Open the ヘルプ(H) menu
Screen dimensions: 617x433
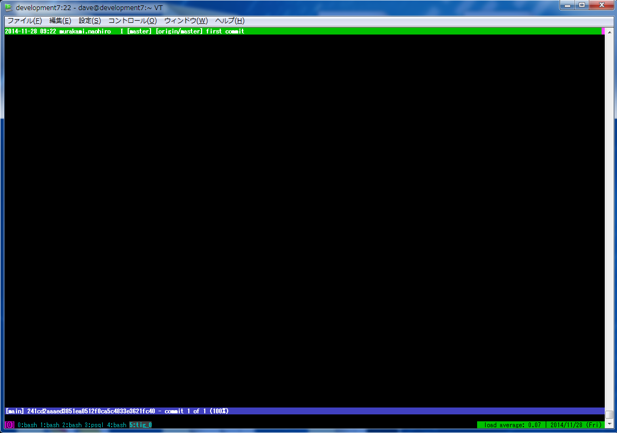(x=229, y=21)
